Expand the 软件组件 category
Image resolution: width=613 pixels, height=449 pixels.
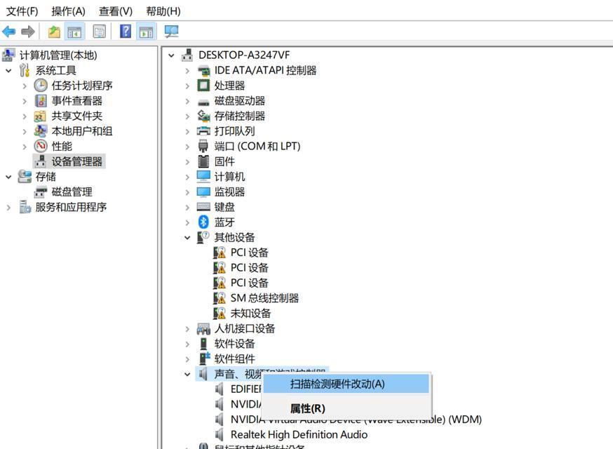pyautogui.click(x=187, y=359)
